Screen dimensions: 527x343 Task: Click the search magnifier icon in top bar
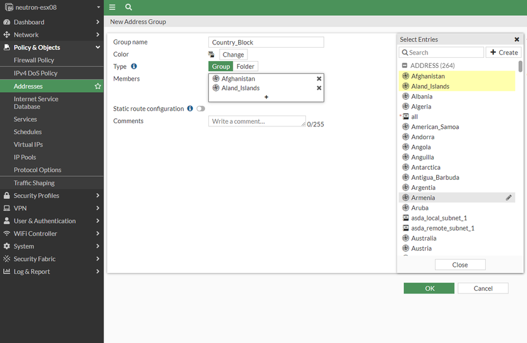click(129, 7)
